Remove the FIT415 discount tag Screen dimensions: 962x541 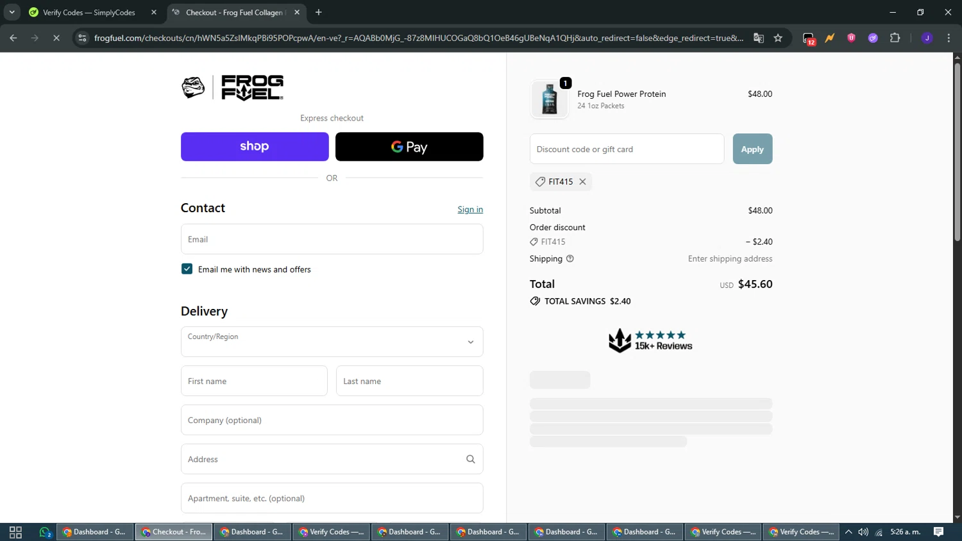[x=582, y=181]
